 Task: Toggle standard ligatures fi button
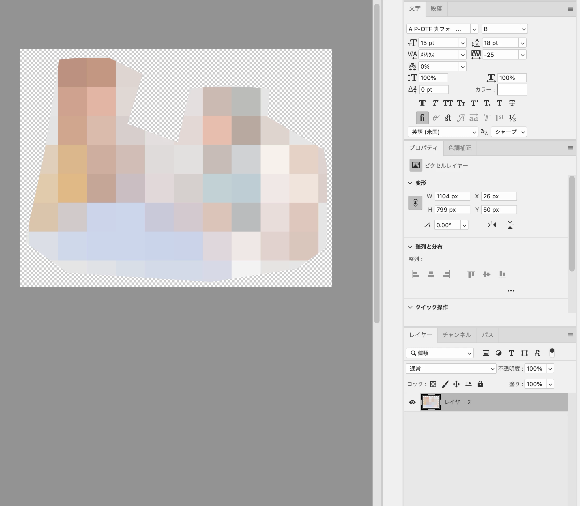(x=422, y=118)
